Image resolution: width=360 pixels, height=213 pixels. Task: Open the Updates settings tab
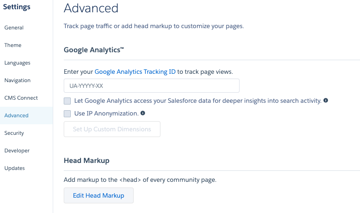click(15, 168)
